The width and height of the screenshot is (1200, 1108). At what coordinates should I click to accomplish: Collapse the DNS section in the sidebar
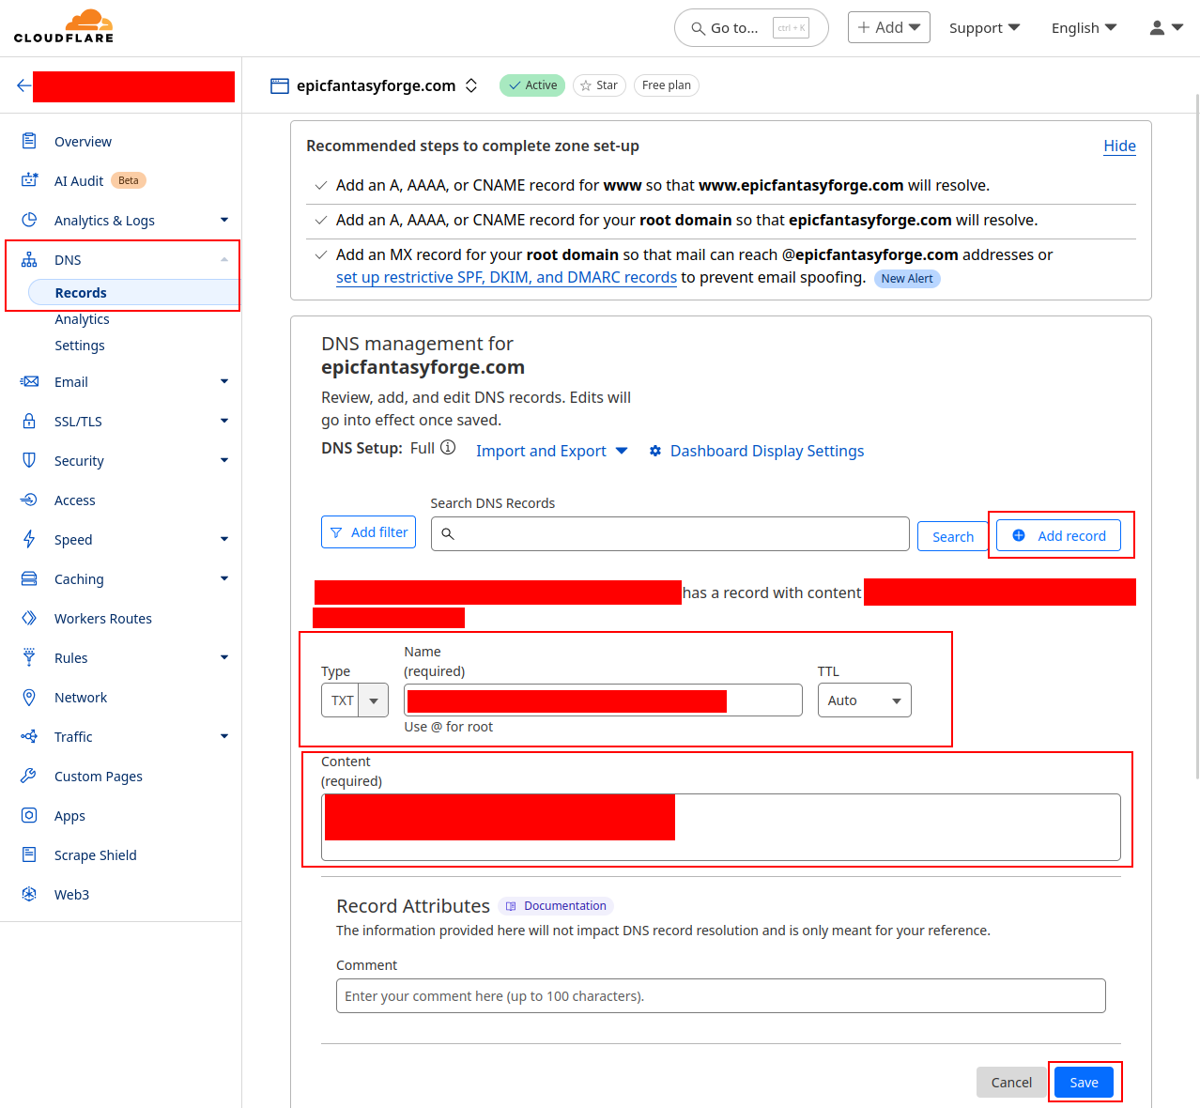coord(224,260)
